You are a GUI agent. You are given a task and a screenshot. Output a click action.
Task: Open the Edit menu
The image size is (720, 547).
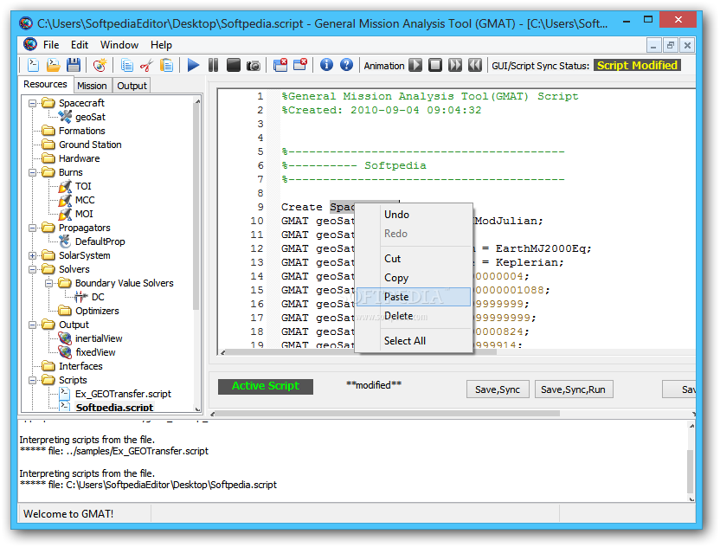coord(80,45)
